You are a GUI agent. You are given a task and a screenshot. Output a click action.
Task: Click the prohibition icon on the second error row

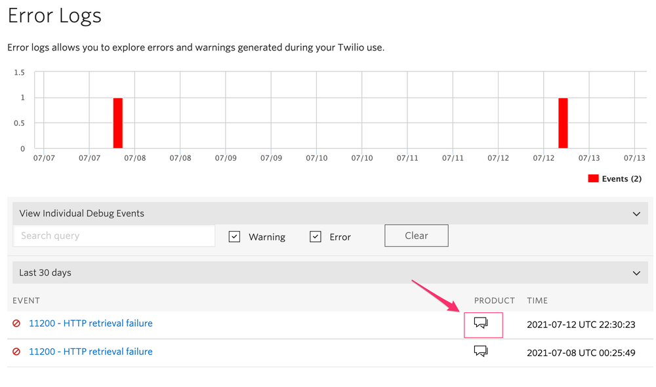pyautogui.click(x=15, y=352)
